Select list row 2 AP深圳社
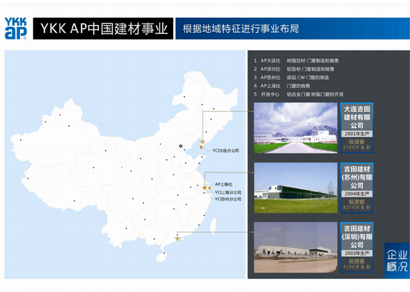410x292 pixels. pyautogui.click(x=294, y=69)
